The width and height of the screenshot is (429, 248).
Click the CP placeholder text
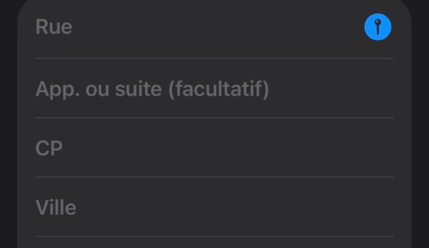(x=49, y=148)
